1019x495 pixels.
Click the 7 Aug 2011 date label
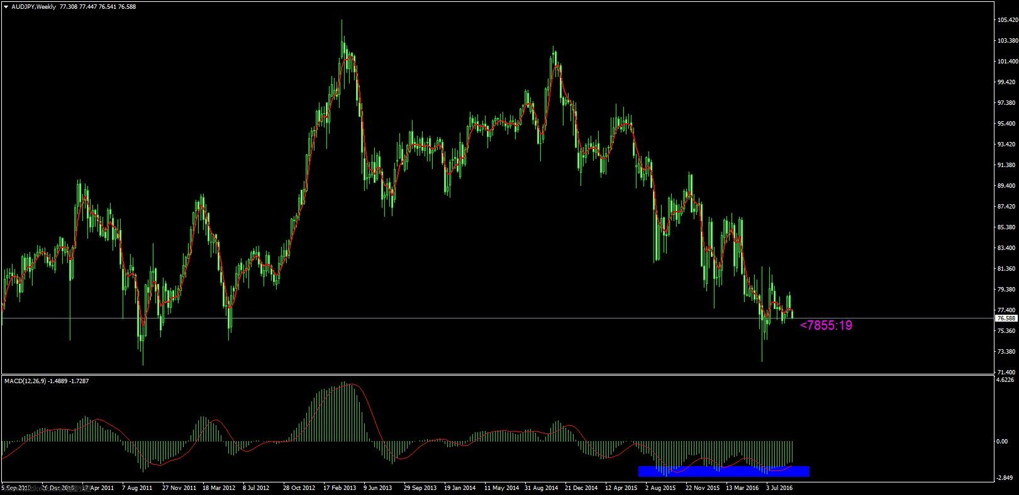coord(137,487)
